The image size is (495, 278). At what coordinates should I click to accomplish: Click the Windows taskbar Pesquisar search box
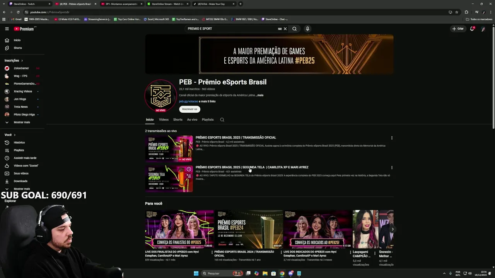(x=222, y=273)
